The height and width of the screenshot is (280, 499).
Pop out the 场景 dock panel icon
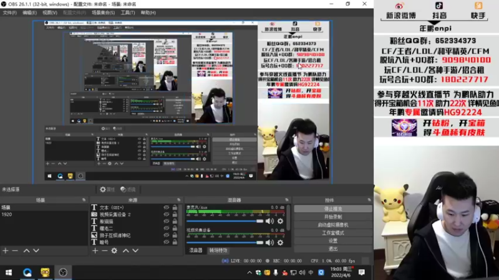coord(84,200)
